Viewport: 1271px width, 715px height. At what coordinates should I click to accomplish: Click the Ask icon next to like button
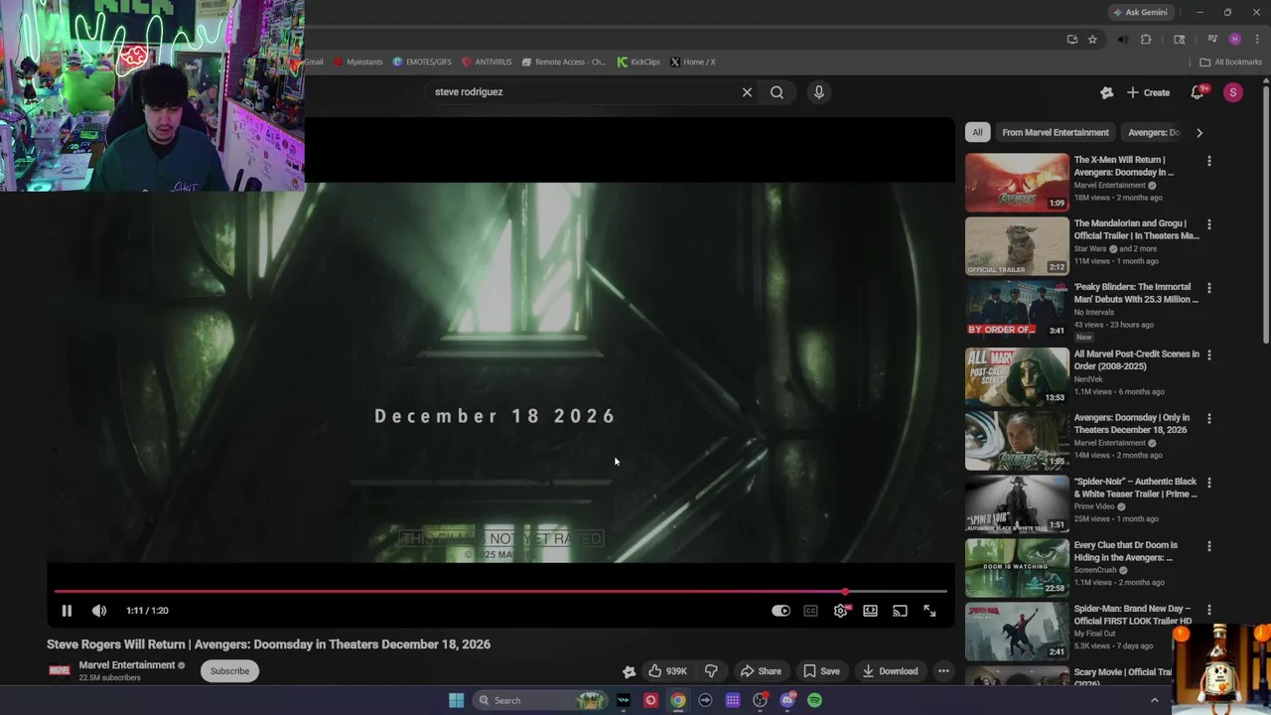[x=629, y=671]
